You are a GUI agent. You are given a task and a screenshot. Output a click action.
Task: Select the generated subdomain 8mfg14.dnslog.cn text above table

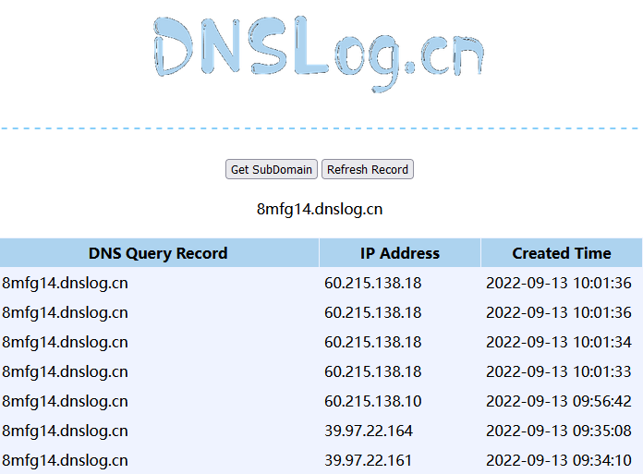(320, 209)
